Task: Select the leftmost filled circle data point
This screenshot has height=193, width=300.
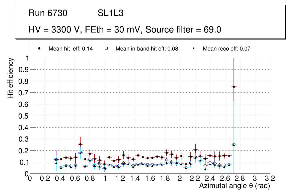Action: pos(56,159)
